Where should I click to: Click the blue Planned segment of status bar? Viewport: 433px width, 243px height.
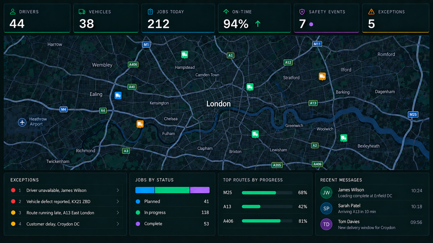145,190
